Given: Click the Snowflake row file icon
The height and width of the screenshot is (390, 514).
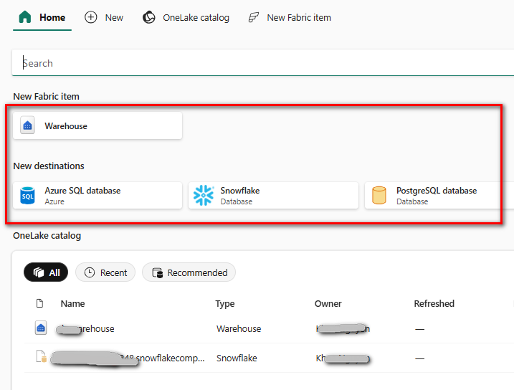Looking at the screenshot, I should (41, 357).
